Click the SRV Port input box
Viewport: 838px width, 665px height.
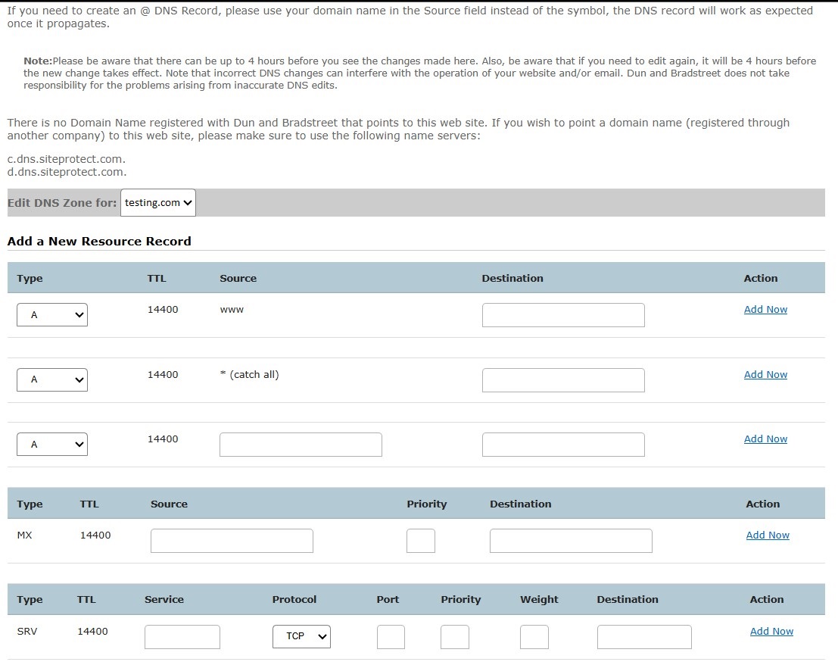391,637
